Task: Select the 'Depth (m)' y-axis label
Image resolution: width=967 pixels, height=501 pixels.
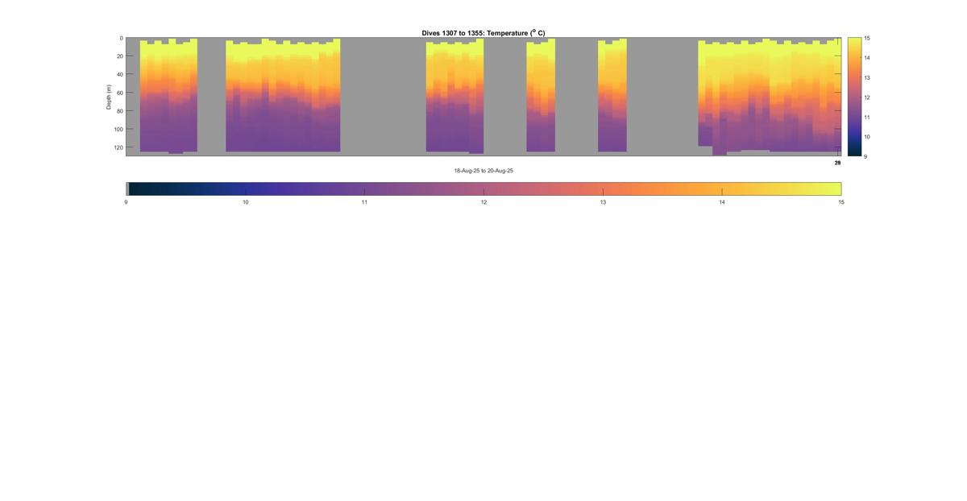Action: point(109,97)
